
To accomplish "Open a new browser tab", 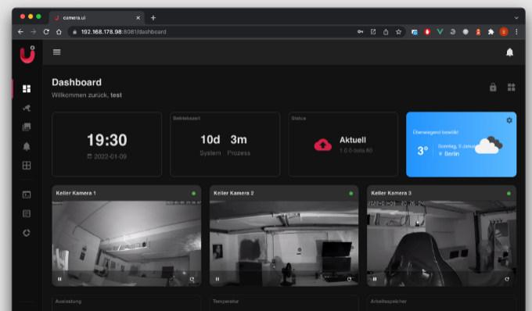I will click(x=153, y=18).
